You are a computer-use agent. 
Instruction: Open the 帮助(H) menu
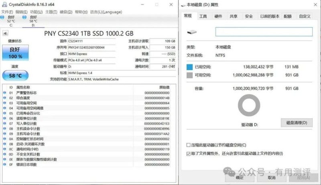(81, 12)
